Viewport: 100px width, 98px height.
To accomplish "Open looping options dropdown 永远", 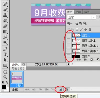I will [17, 89].
